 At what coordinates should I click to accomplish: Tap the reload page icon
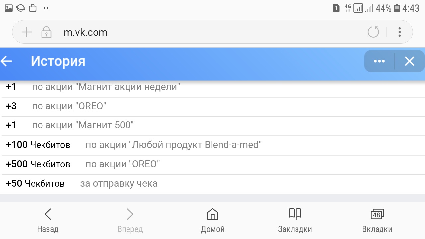(x=373, y=32)
